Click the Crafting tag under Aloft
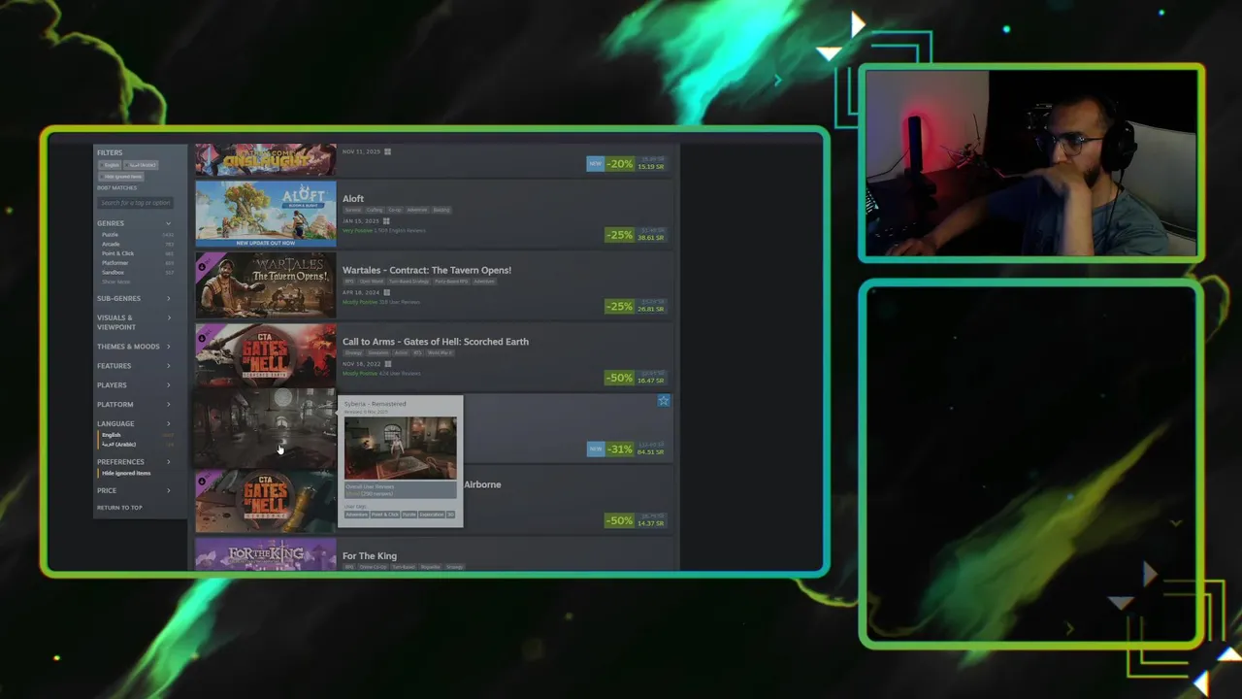Image resolution: width=1242 pixels, height=699 pixels. point(375,210)
